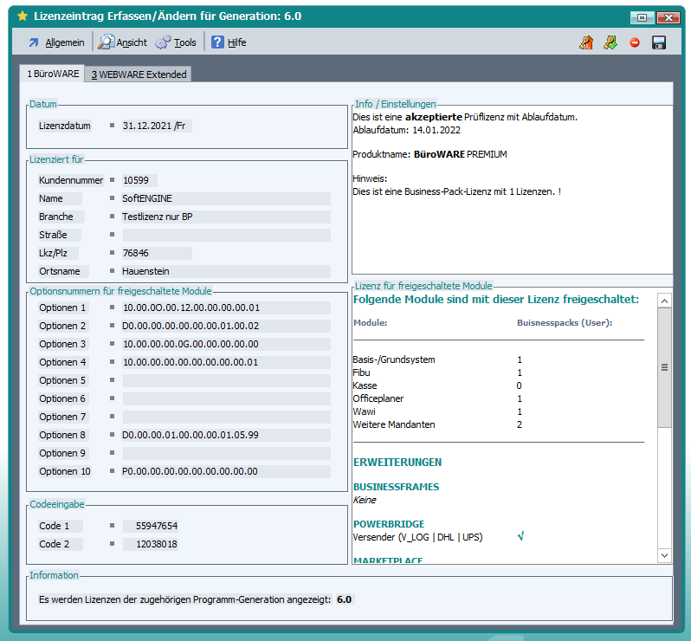Click the blue question mark Hilfe icon

click(217, 42)
